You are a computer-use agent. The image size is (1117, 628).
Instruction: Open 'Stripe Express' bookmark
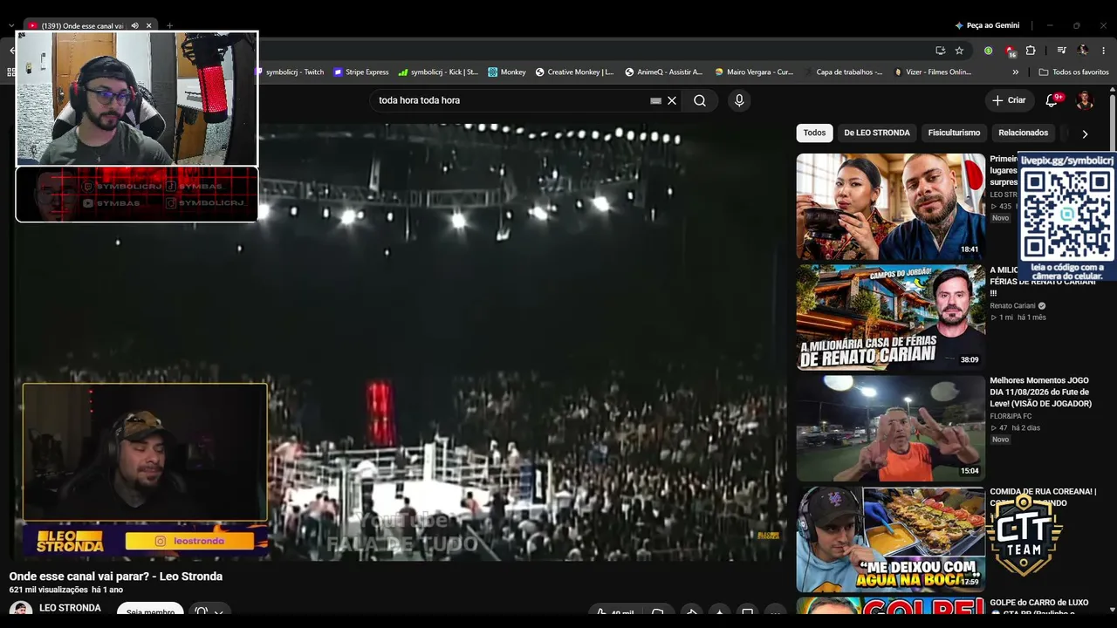360,72
